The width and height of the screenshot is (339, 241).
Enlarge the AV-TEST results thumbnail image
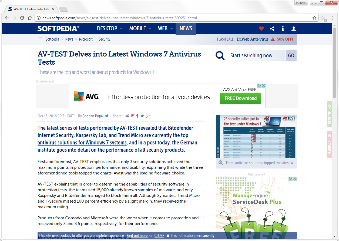coord(256,136)
